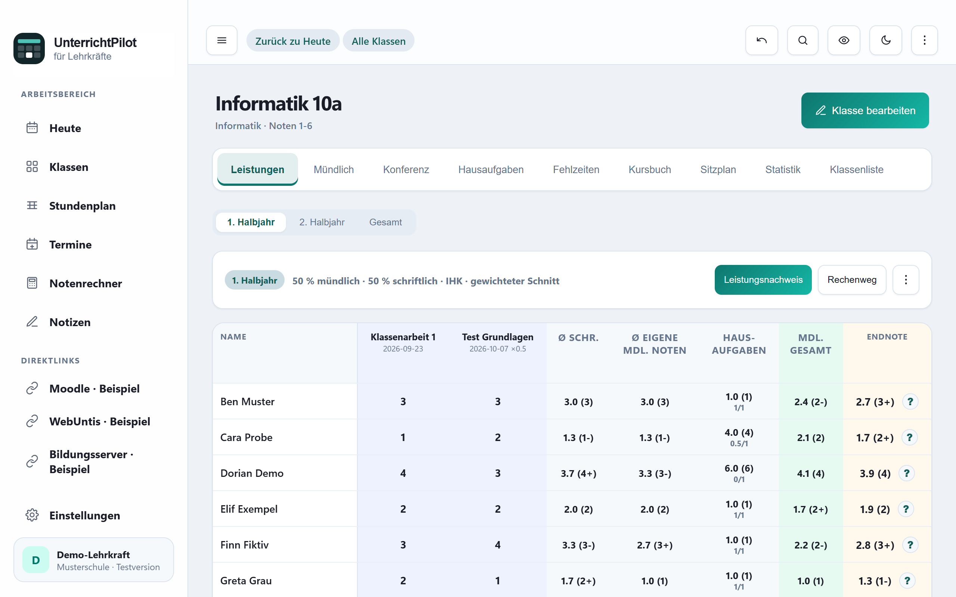This screenshot has width=956, height=597.
Task: Toggle the eye visibility icon in the top bar
Action: [x=844, y=40]
